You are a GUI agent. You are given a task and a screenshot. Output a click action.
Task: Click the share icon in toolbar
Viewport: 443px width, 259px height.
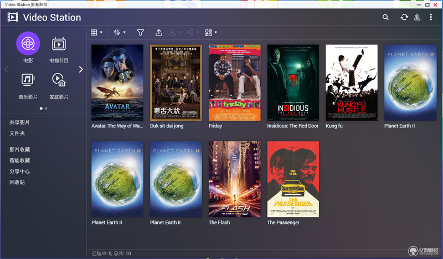point(189,32)
